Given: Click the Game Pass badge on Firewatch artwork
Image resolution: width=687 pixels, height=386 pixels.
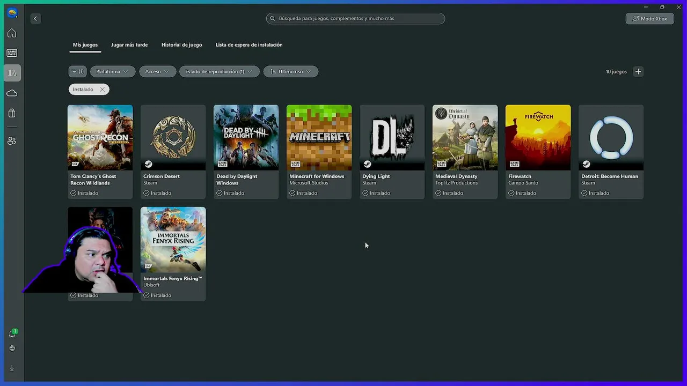Looking at the screenshot, I should tap(514, 164).
